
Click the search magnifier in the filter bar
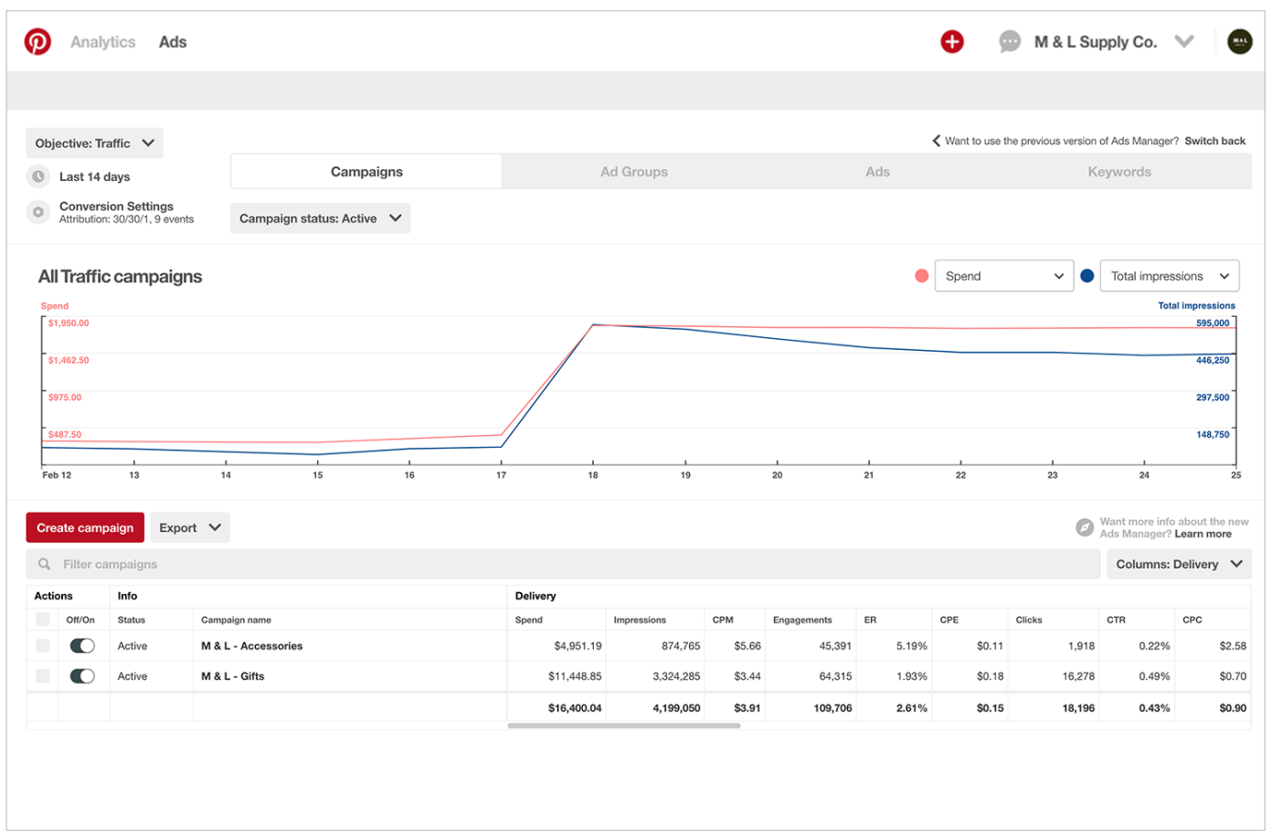pos(43,564)
